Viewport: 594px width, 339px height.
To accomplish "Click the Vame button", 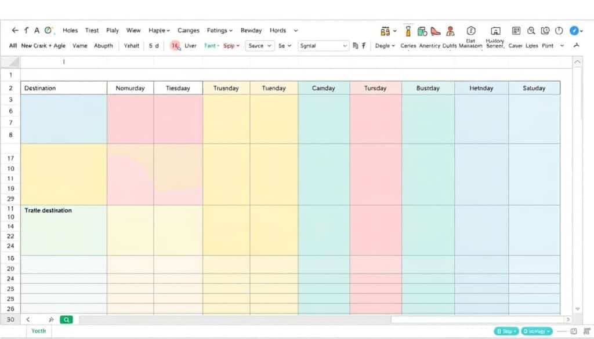I will pyautogui.click(x=80, y=46).
